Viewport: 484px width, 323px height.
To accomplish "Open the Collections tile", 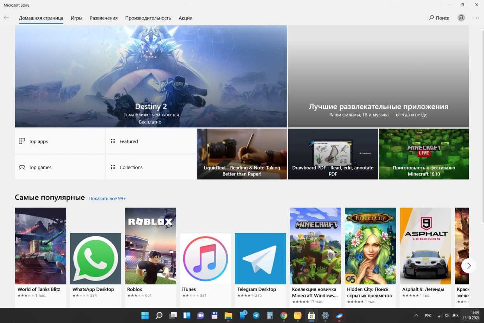I will click(x=151, y=167).
